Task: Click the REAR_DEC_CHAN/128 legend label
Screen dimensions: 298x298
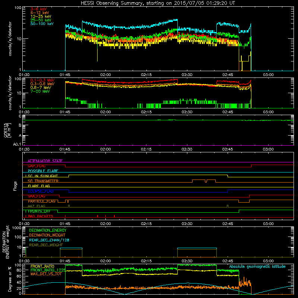Action: click(x=49, y=240)
